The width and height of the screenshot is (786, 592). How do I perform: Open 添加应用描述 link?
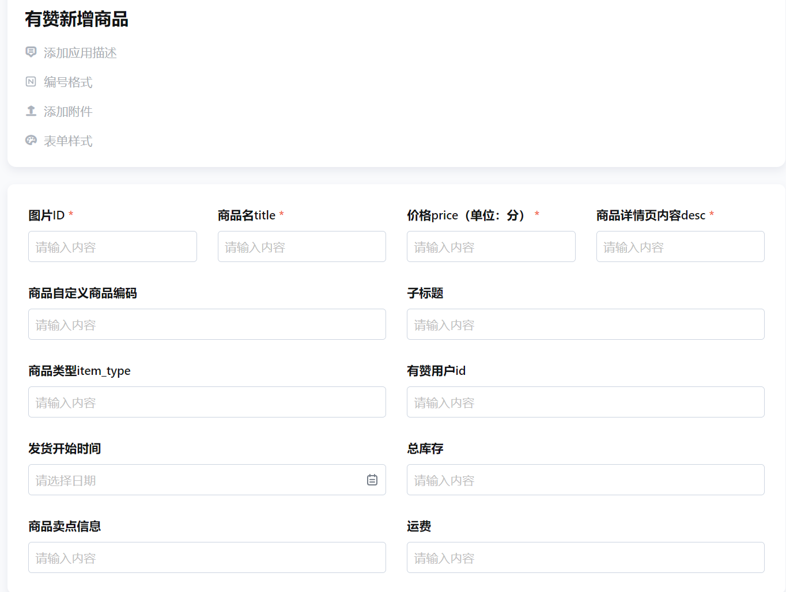tap(80, 53)
